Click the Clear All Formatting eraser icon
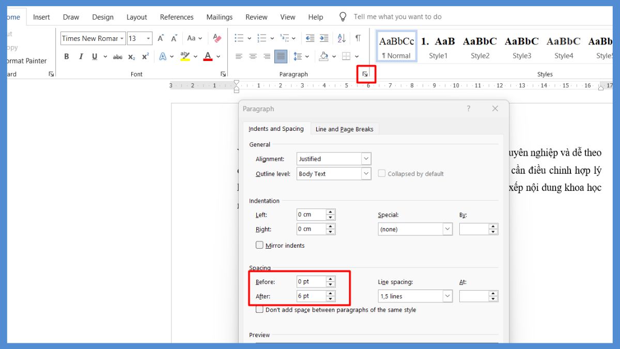Viewport: 620px width, 349px height. (x=217, y=38)
